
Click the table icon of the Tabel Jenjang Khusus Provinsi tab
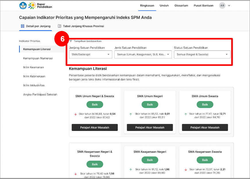tap(59, 26)
